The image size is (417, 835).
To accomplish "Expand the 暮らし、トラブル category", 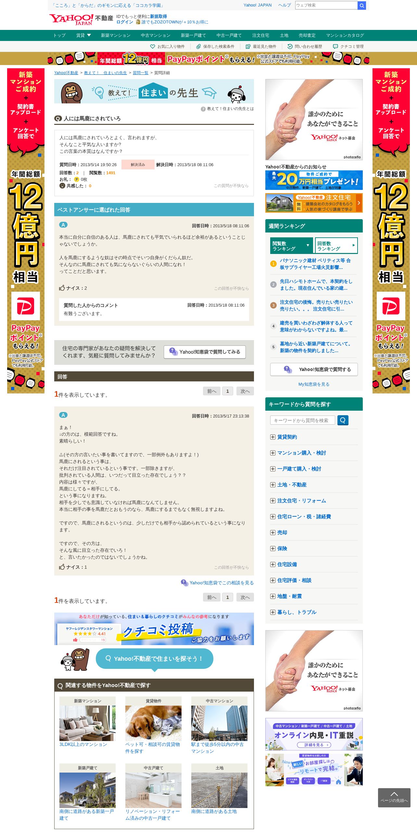I will pos(273,612).
